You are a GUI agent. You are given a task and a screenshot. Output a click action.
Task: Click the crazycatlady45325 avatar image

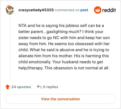[x=10, y=10]
